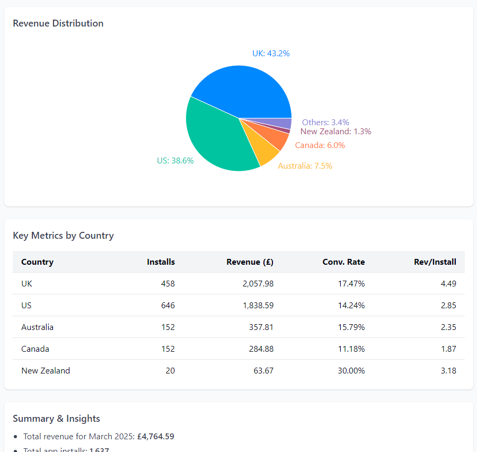Image resolution: width=477 pixels, height=452 pixels.
Task: Click total revenue figure £4,764.59
Action: coord(156,437)
